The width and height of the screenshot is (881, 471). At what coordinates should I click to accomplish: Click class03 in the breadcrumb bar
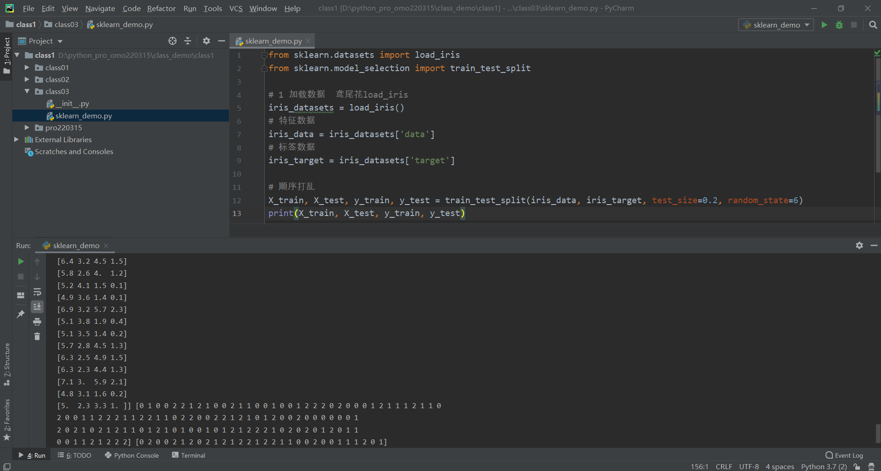tap(61, 24)
